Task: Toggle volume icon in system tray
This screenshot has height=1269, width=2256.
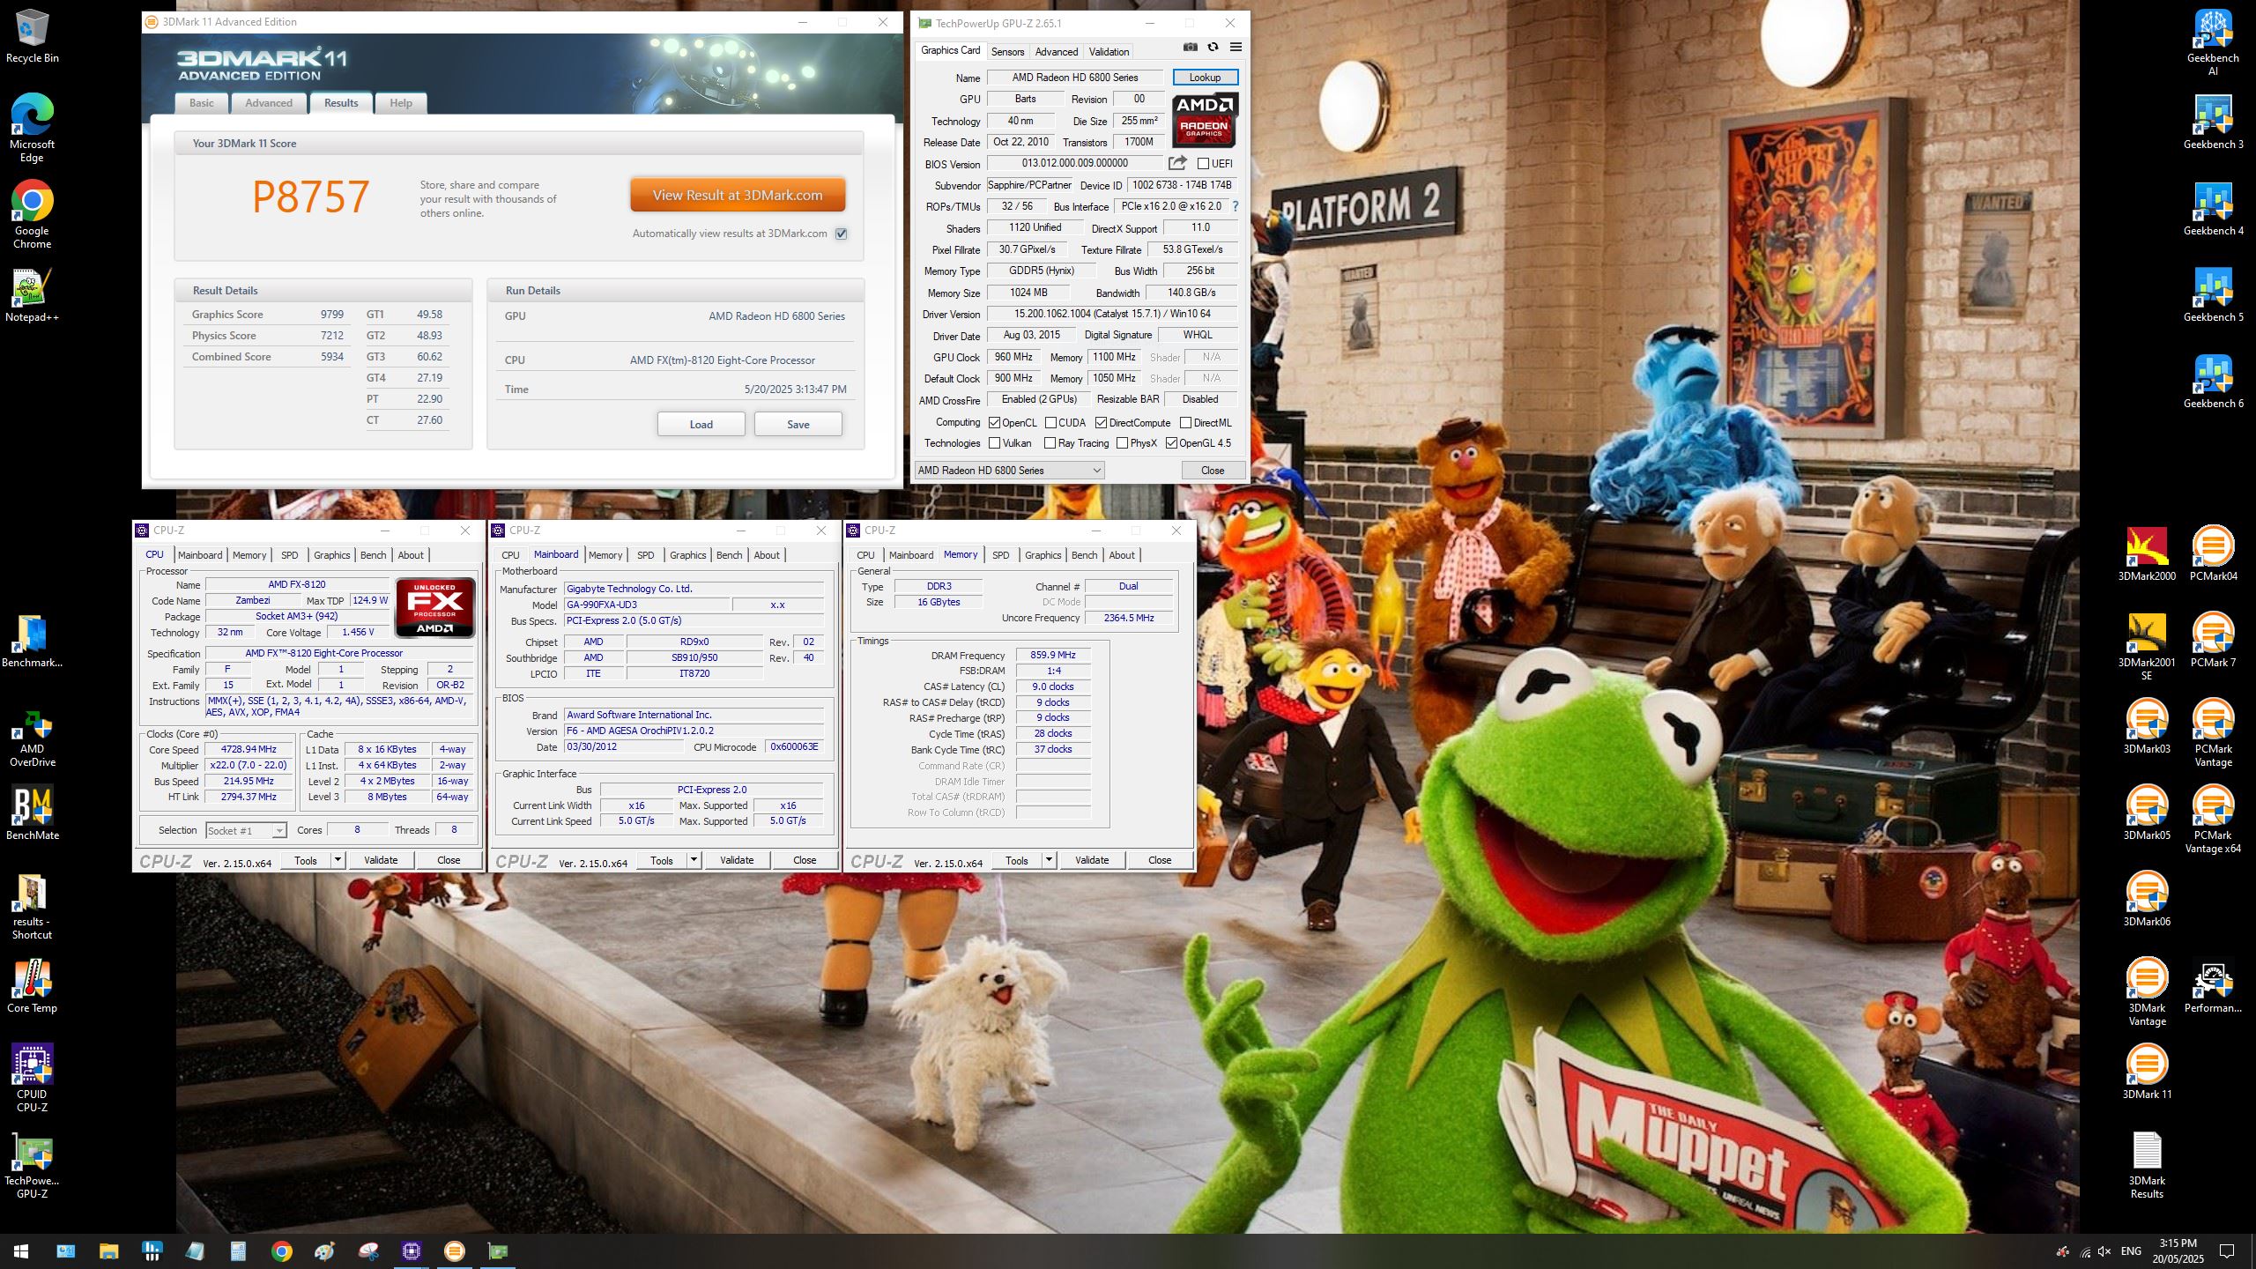Action: click(x=2104, y=1251)
